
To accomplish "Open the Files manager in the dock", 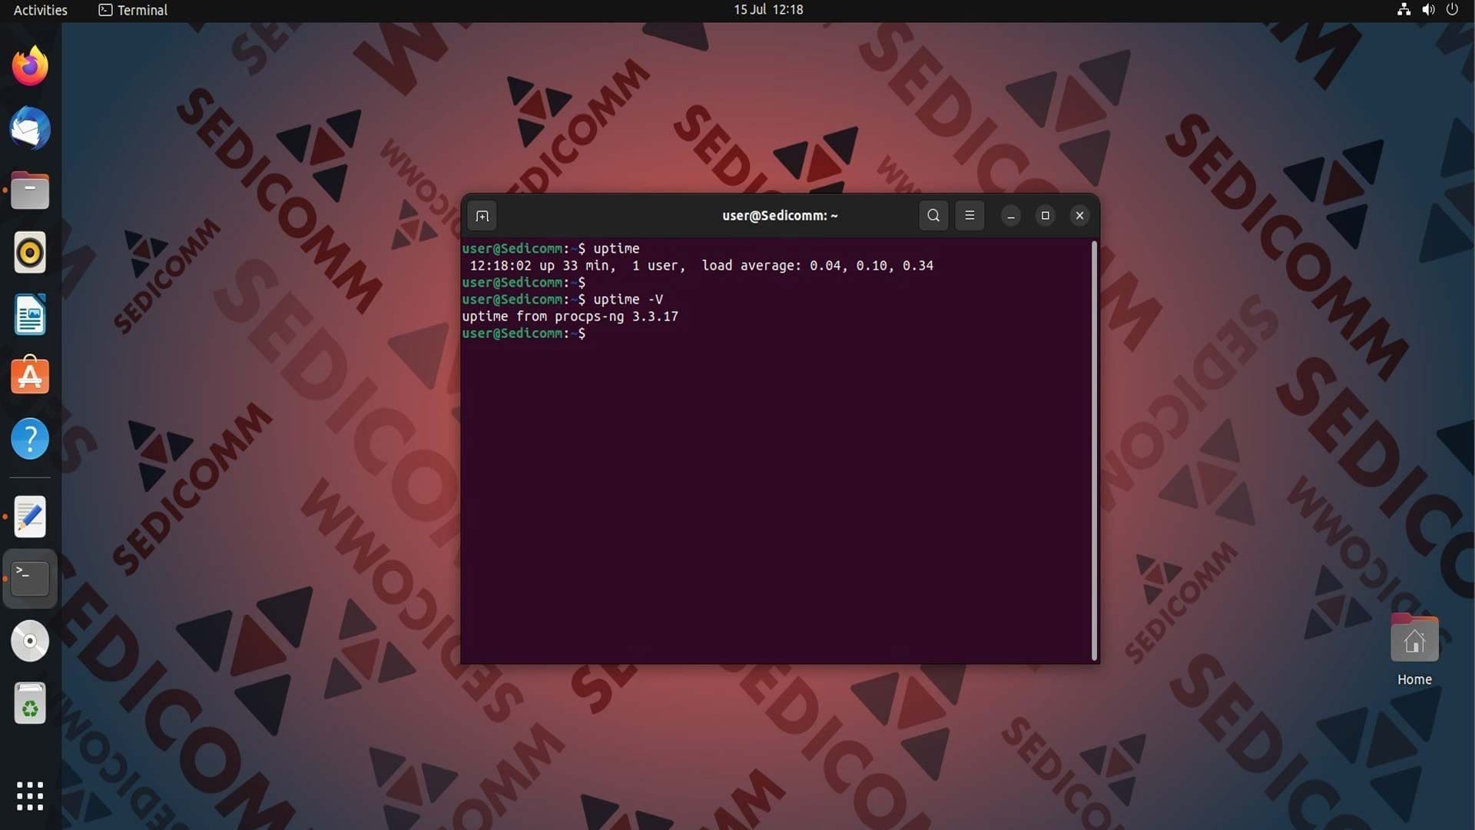I will click(x=30, y=191).
